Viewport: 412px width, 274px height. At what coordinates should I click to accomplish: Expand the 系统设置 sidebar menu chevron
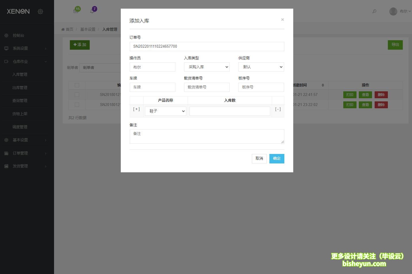[45, 49]
